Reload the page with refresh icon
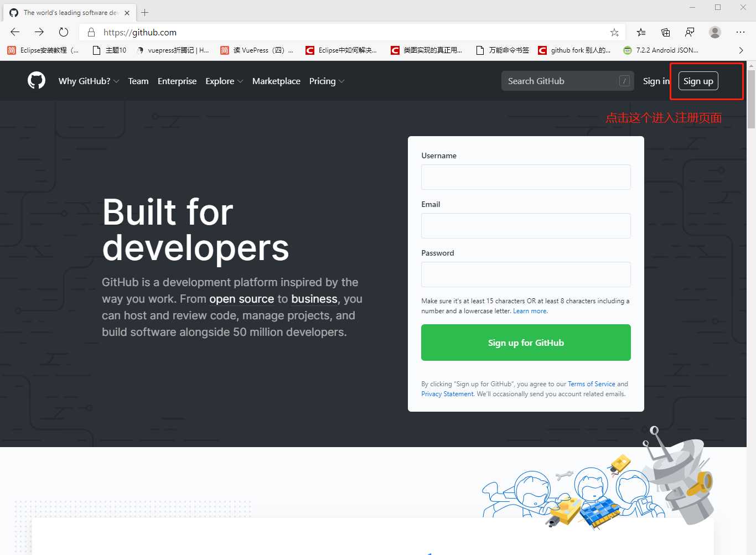This screenshot has height=555, width=756. [x=64, y=32]
